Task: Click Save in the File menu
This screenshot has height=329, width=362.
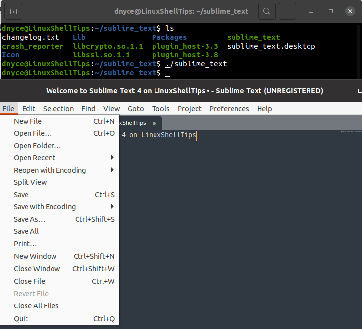Action: 59,195
